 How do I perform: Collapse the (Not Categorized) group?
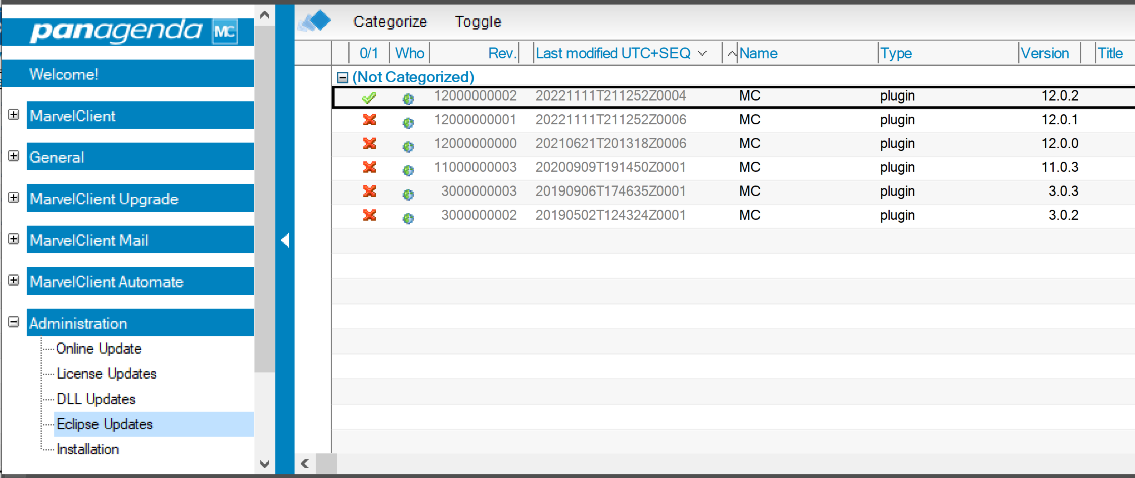[342, 77]
